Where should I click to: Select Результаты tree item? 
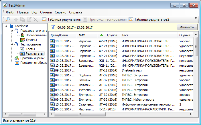[x=34, y=53]
